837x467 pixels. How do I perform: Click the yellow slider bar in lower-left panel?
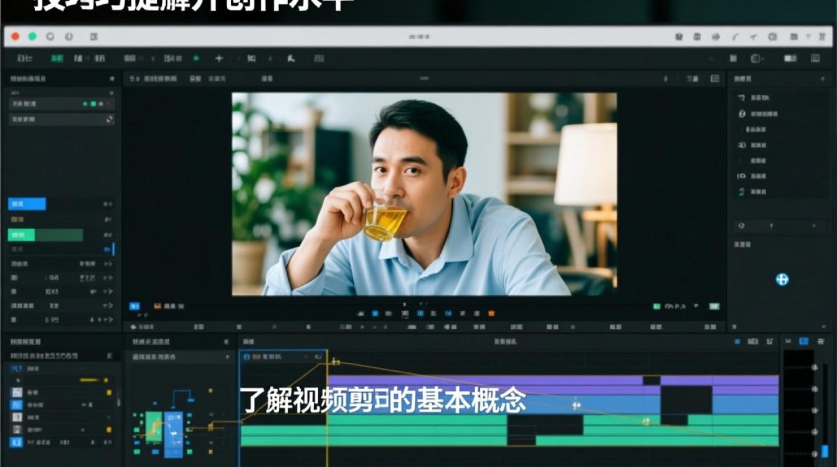[89, 380]
